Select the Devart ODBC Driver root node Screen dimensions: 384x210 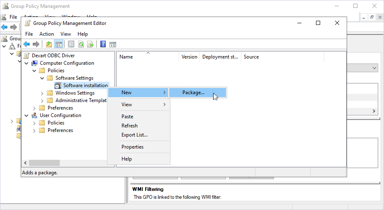click(x=53, y=56)
